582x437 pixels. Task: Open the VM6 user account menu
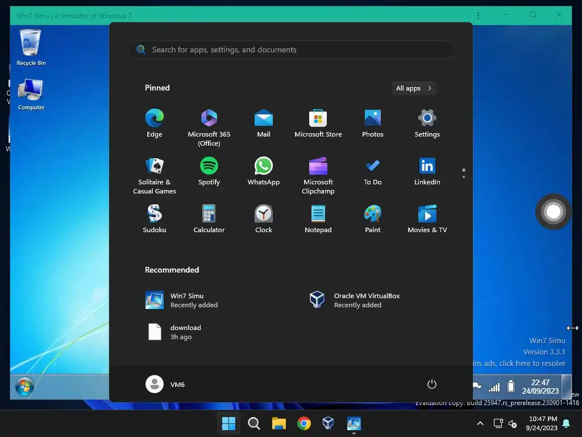click(x=165, y=384)
